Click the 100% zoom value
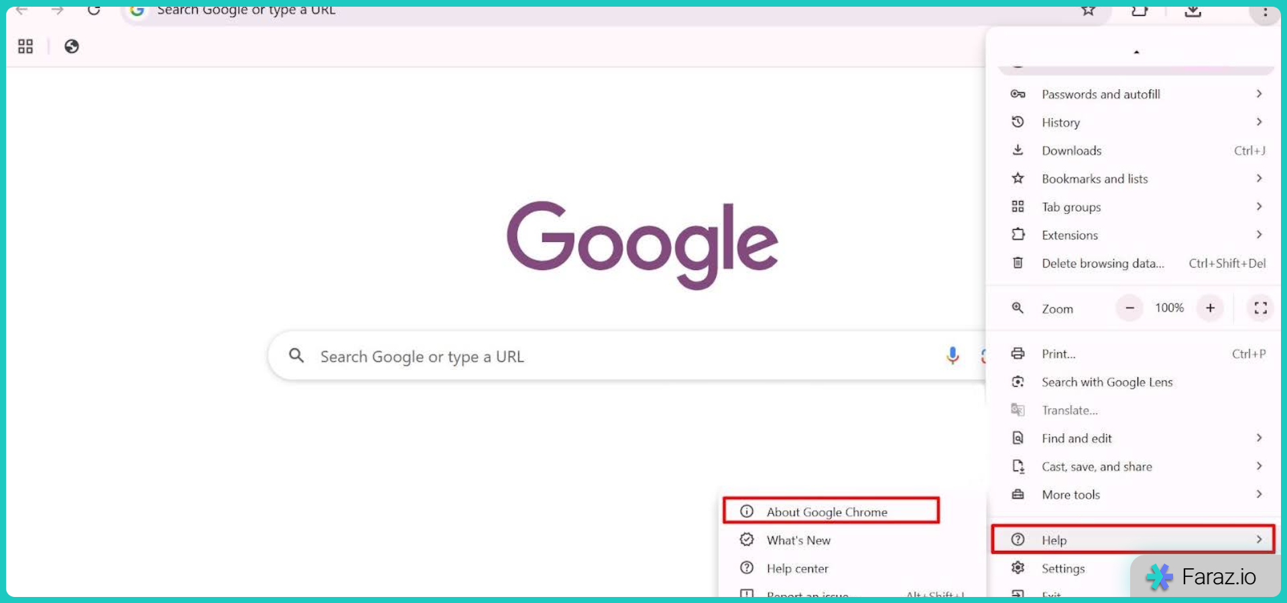Screen dimensions: 1287x603 pos(1169,308)
